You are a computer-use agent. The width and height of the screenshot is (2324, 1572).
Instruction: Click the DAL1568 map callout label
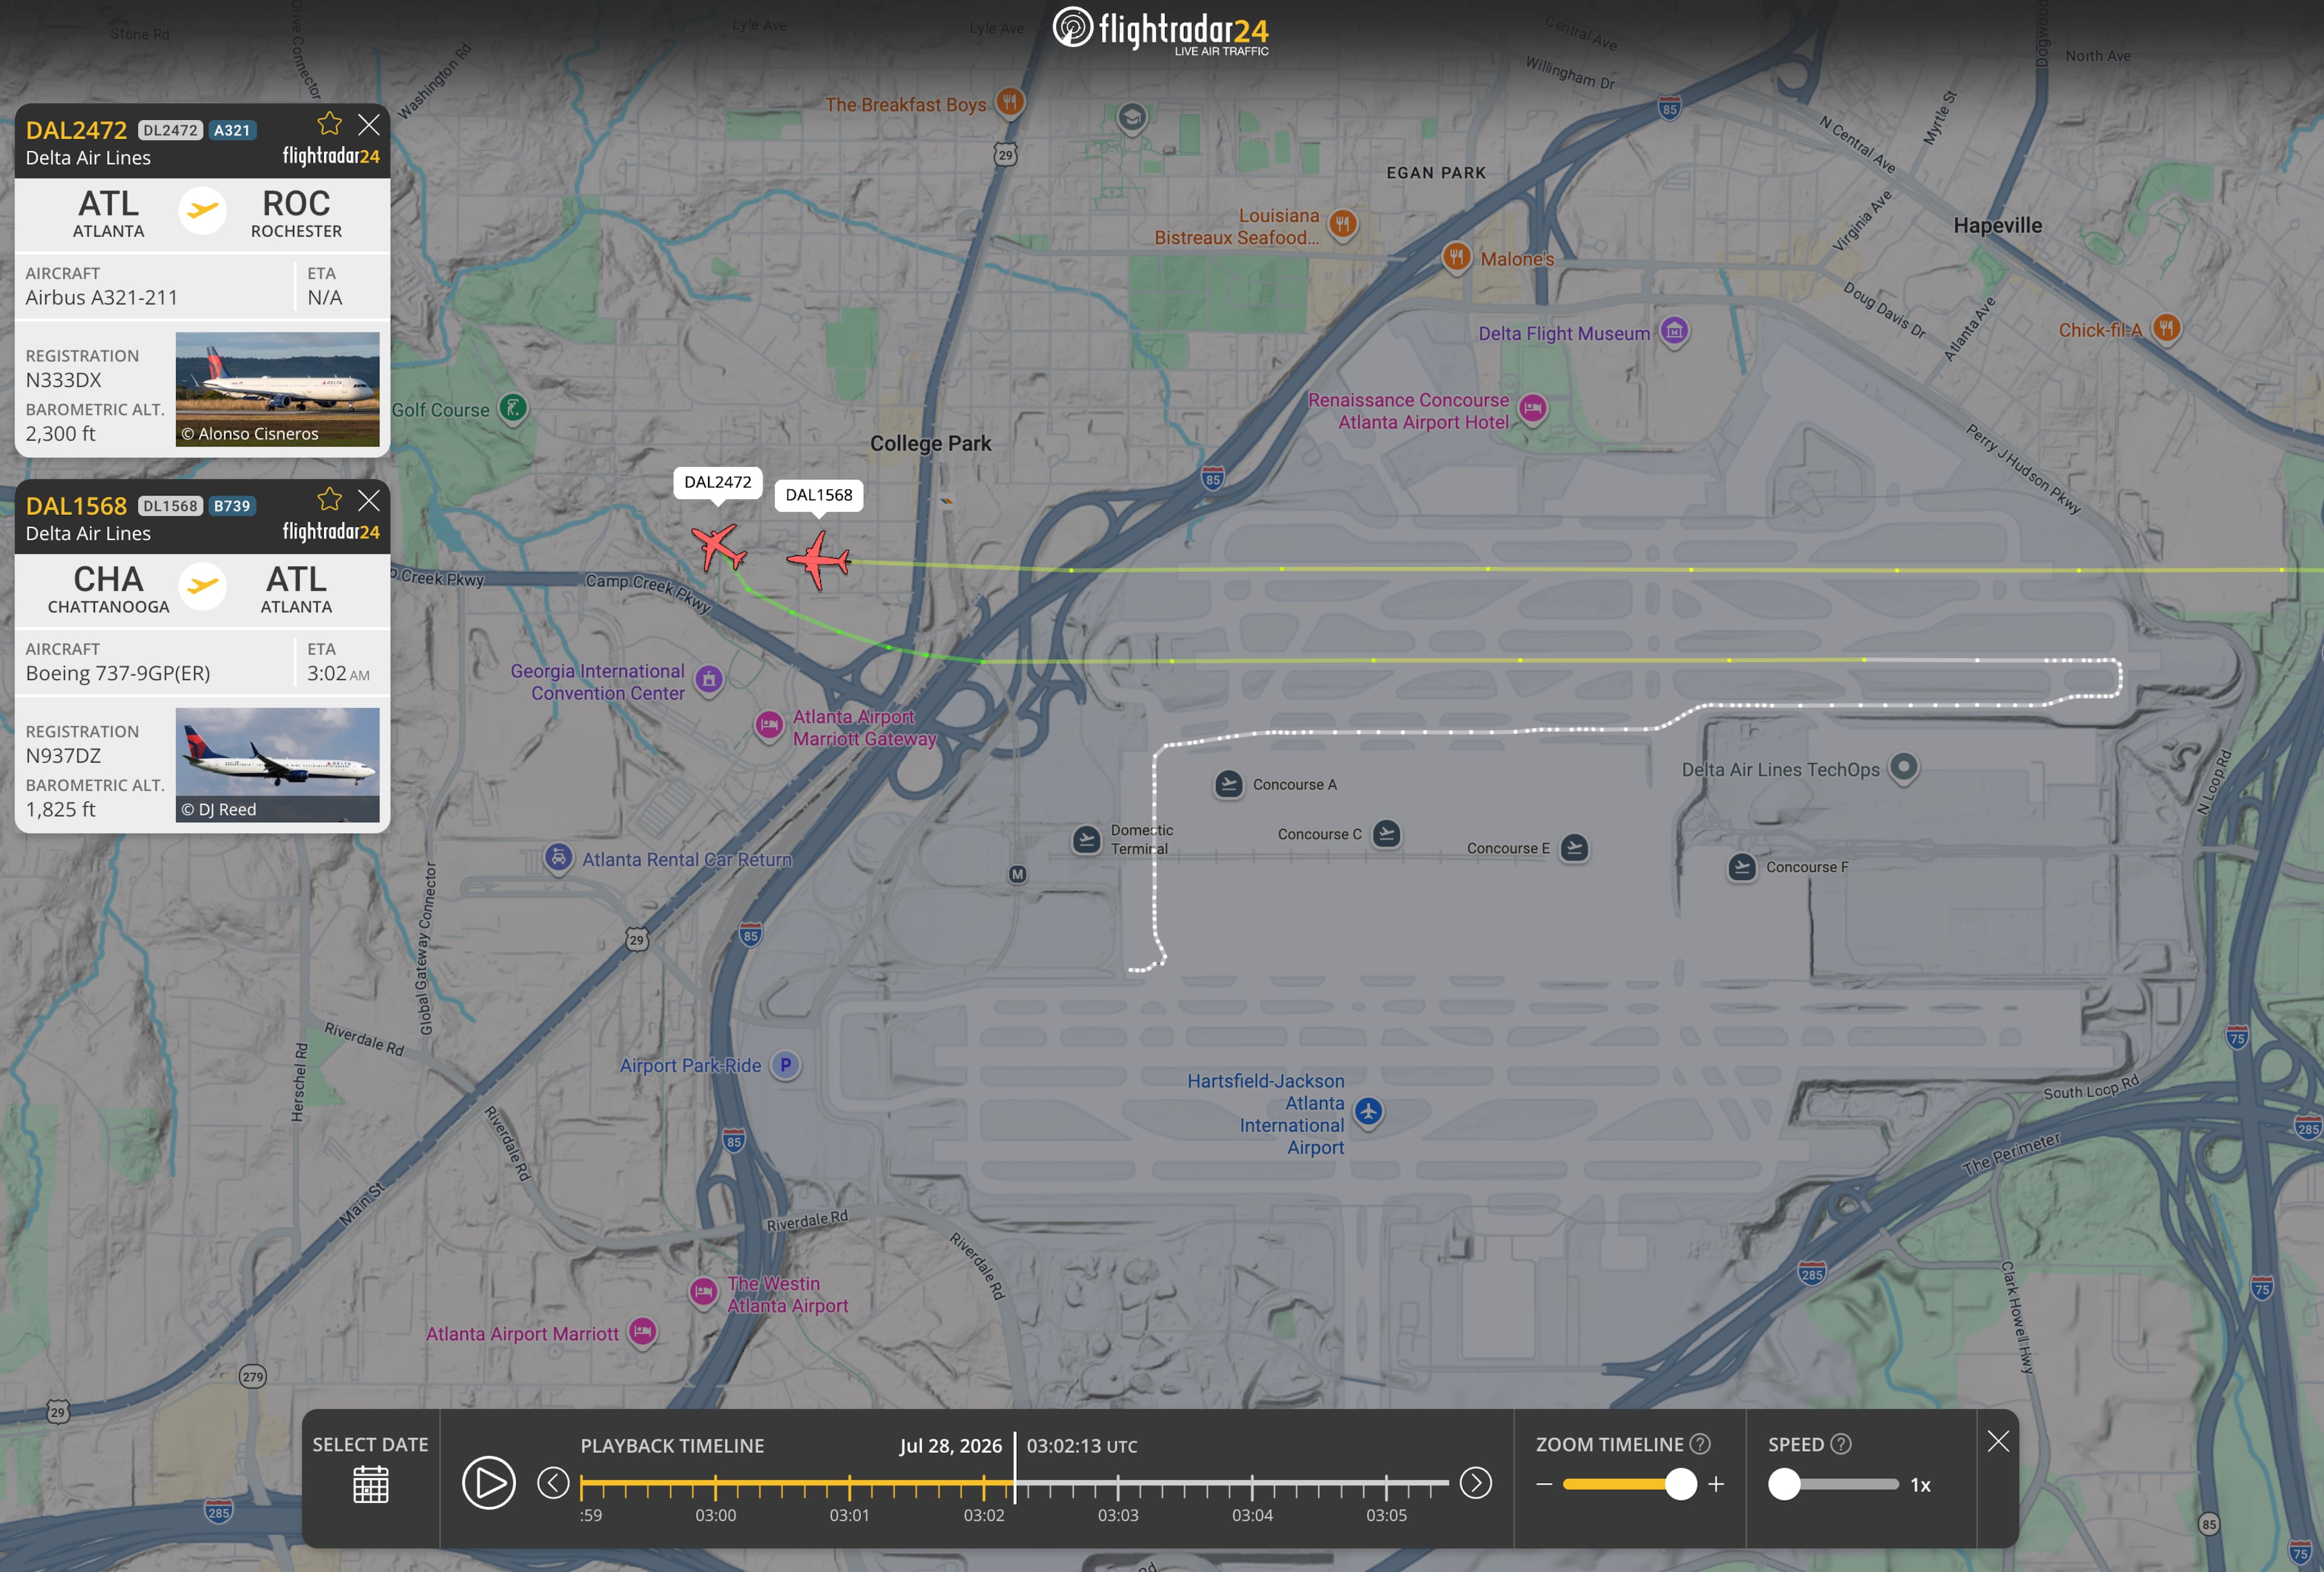pos(819,495)
